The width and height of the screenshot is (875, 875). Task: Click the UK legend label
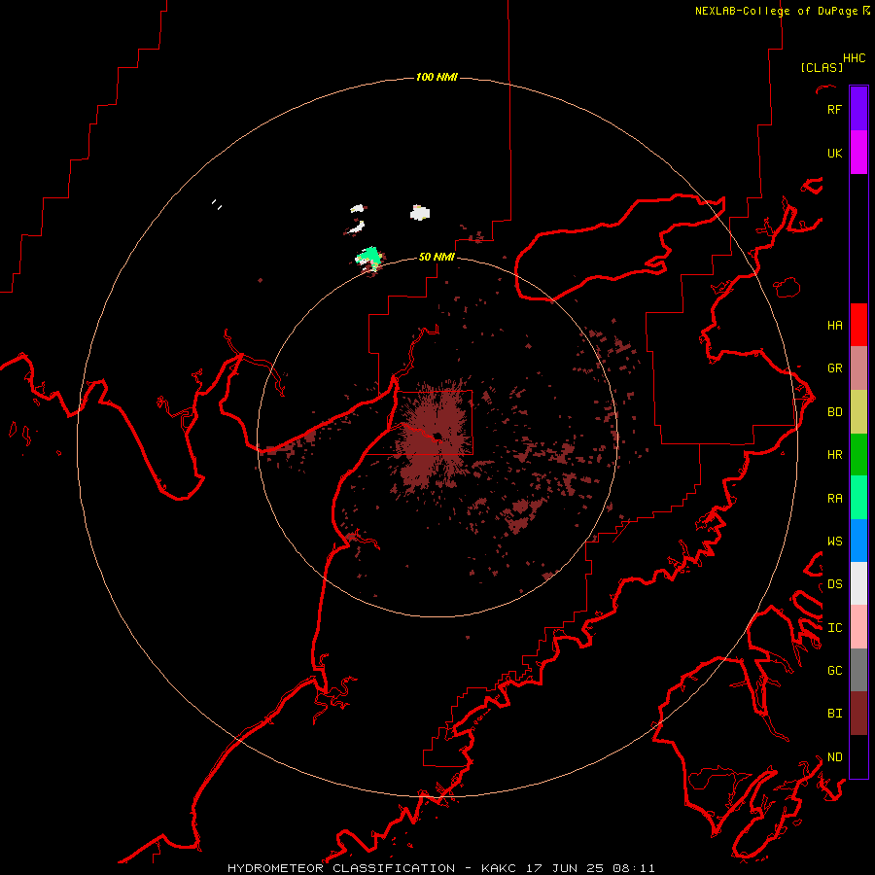click(x=834, y=153)
